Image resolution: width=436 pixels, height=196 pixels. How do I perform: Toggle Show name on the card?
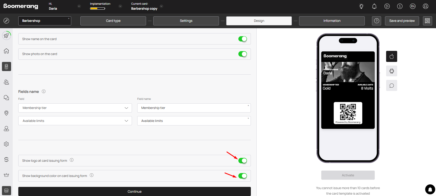243,39
